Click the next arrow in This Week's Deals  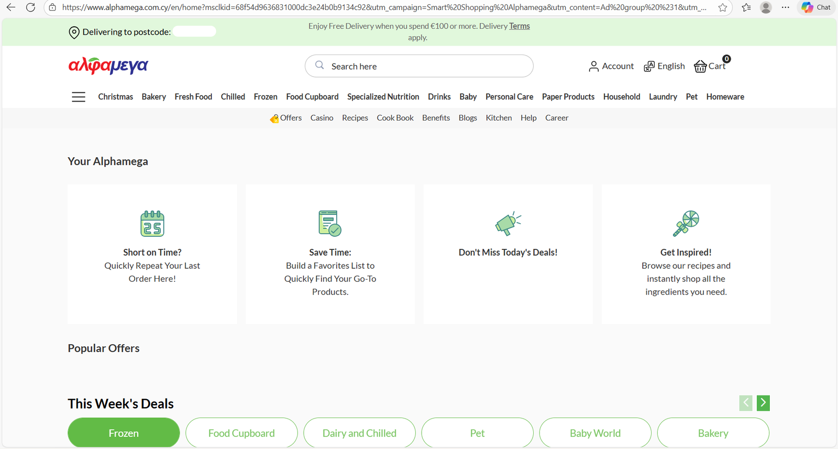[x=763, y=403]
